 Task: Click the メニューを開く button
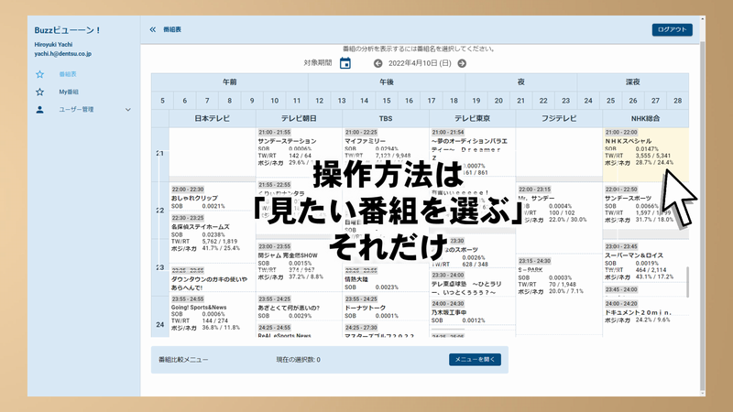click(475, 360)
